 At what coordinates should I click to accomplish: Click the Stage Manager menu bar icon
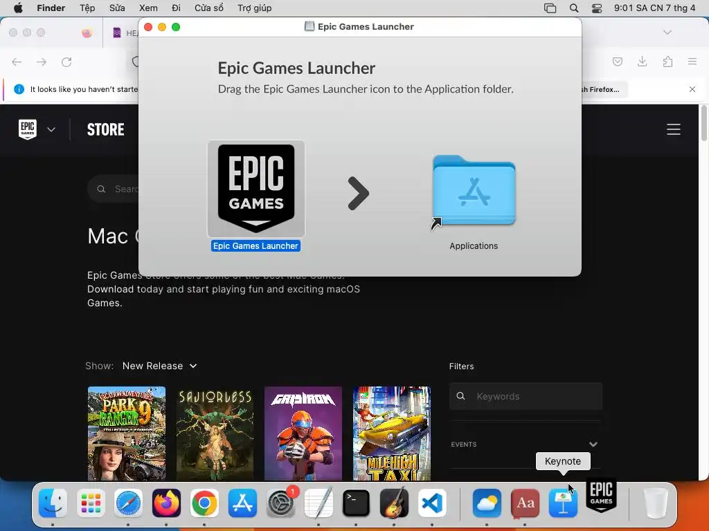[x=550, y=8]
